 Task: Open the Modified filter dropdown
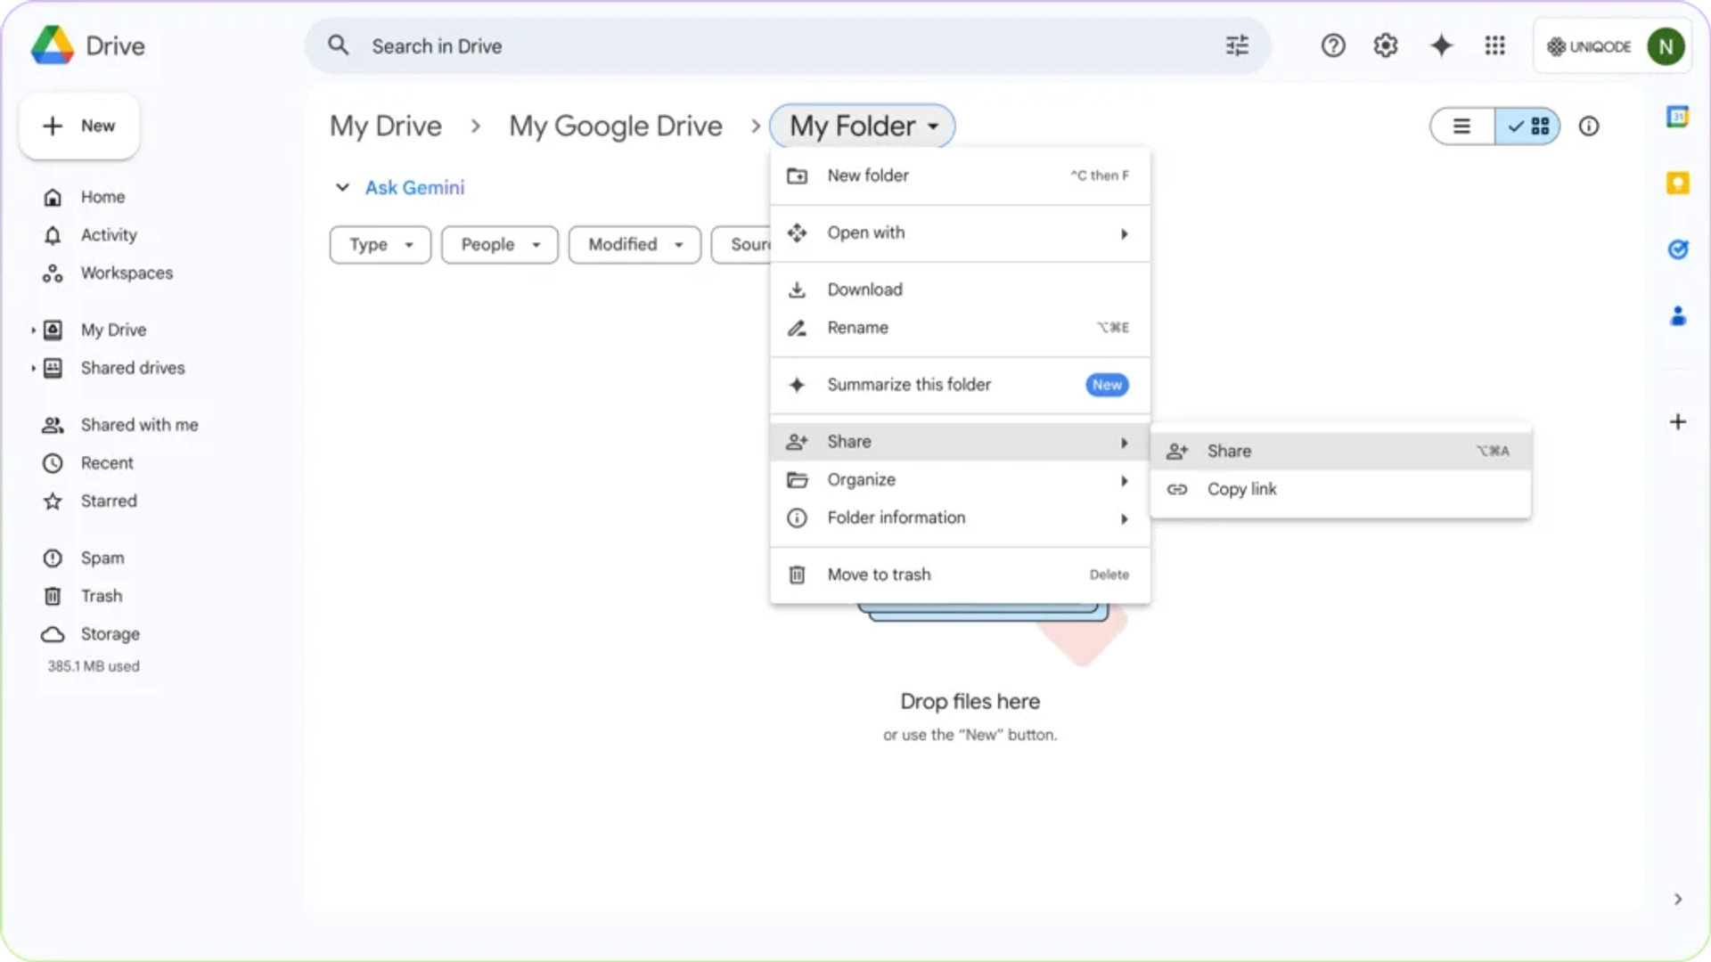[634, 244]
